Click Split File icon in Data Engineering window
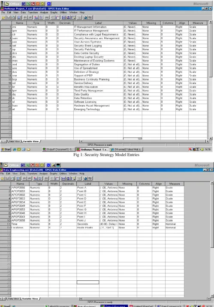This screenshot has height=307, width=214. [x=63, y=178]
